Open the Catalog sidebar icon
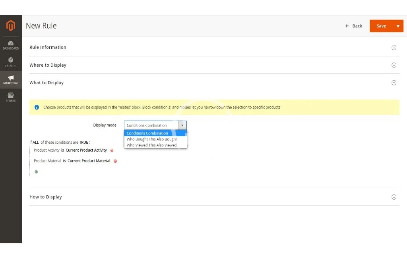 click(x=11, y=62)
